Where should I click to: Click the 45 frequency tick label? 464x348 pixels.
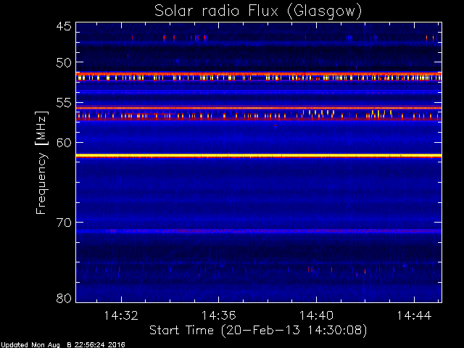[64, 26]
